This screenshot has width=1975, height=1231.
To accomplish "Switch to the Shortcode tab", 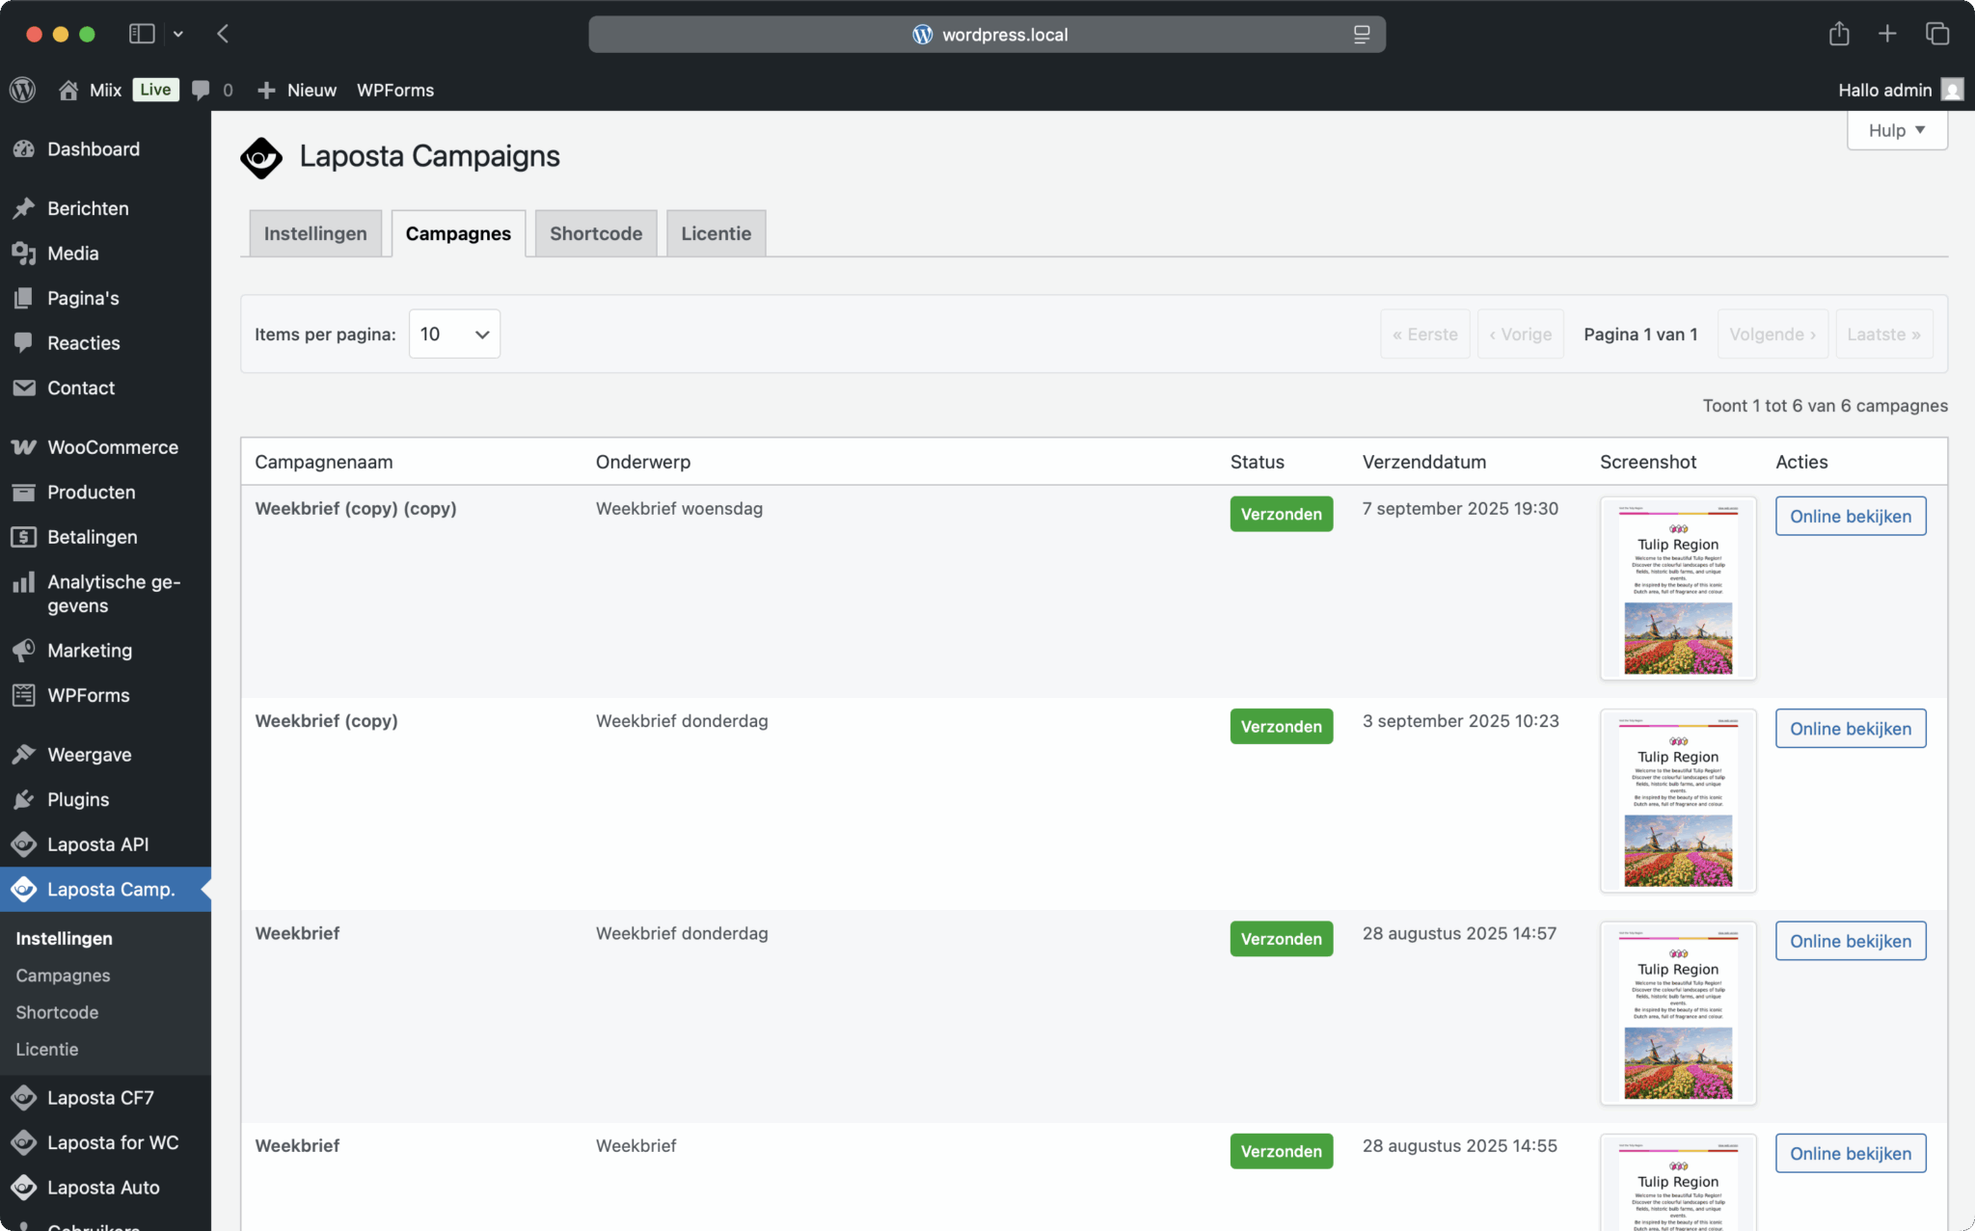I will [x=596, y=233].
